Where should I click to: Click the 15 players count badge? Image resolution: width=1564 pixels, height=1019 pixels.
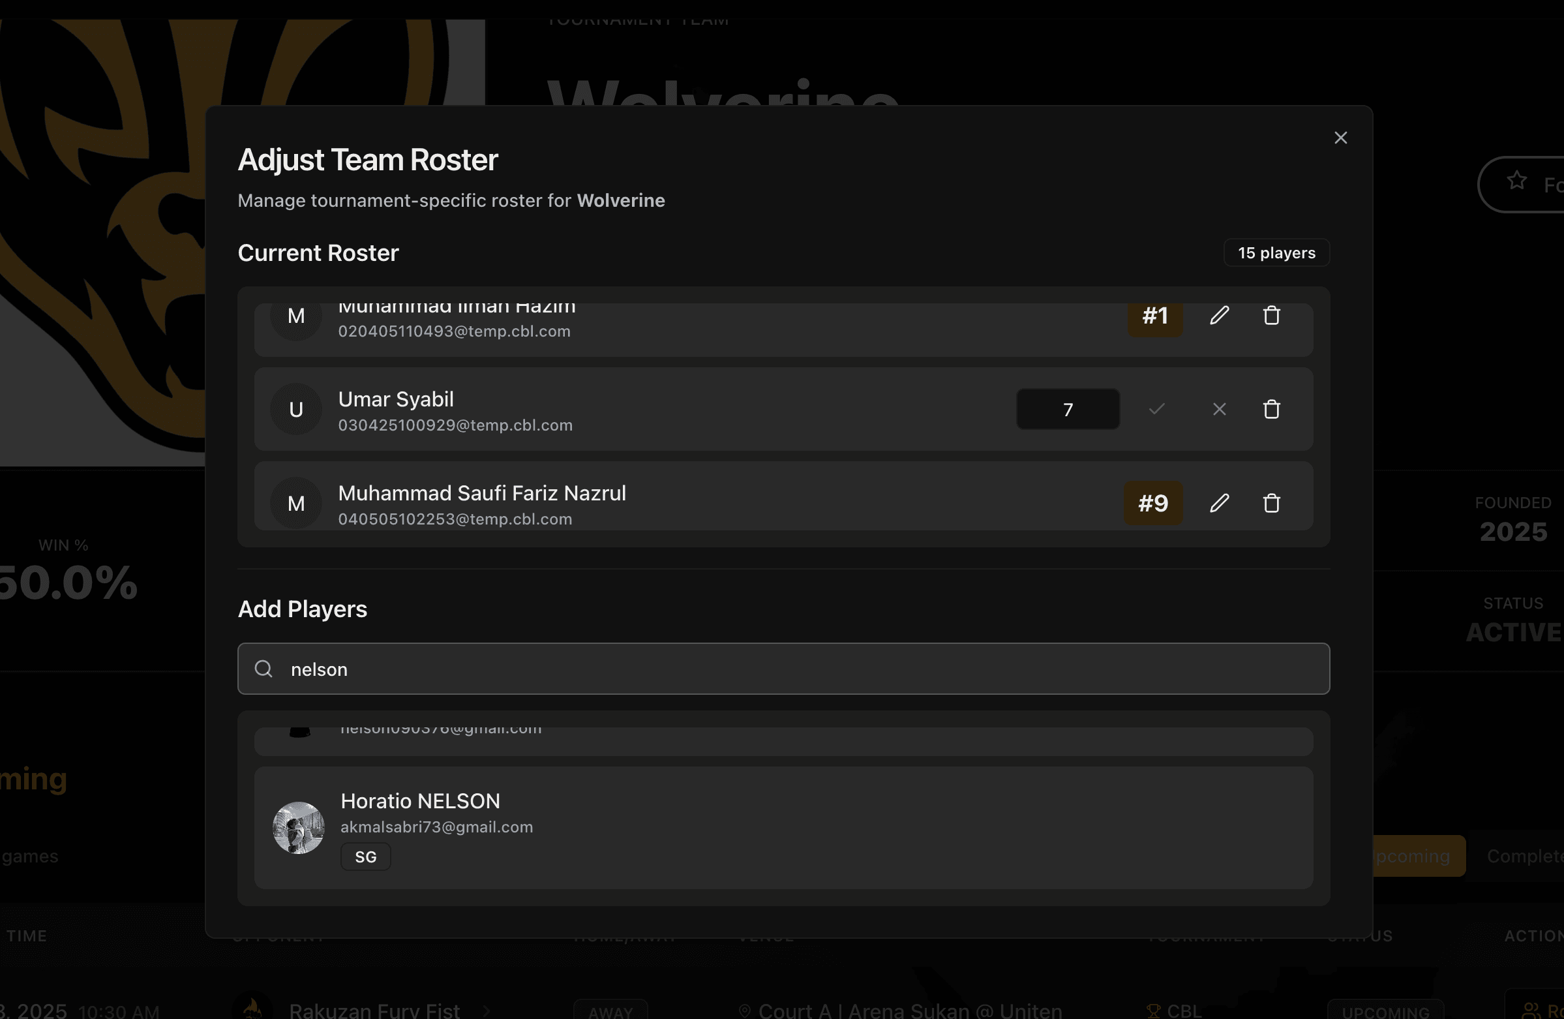click(x=1276, y=252)
